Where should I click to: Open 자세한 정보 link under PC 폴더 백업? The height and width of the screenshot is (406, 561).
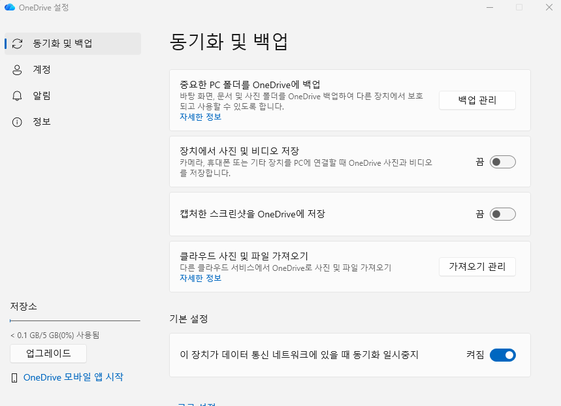pyautogui.click(x=200, y=117)
